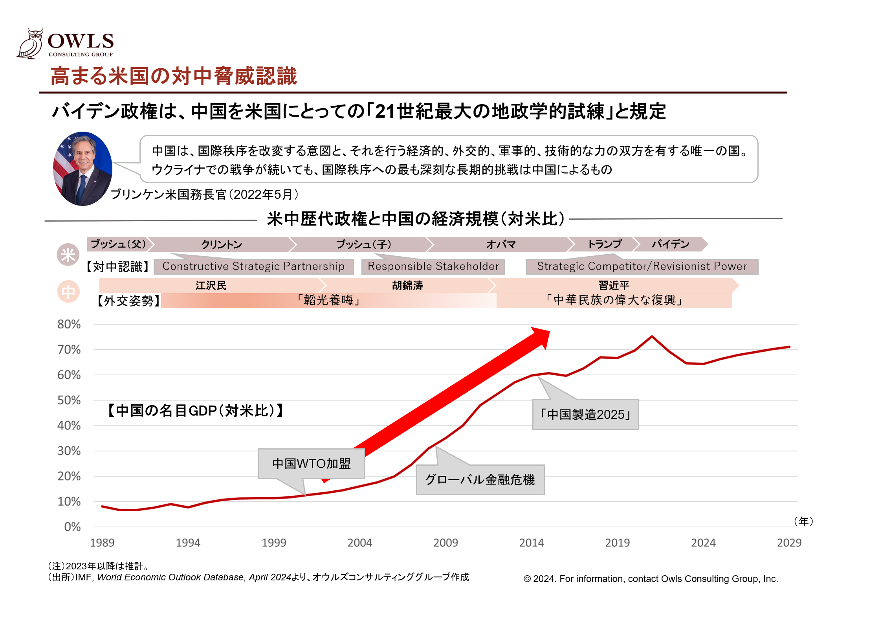Click the IMF source citation line

coord(258,577)
